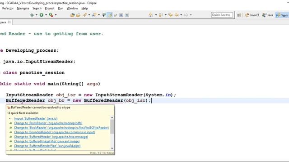The height and width of the screenshot is (162, 289).
Task: Open the Run launch dropdown arrow
Action: (46, 15)
